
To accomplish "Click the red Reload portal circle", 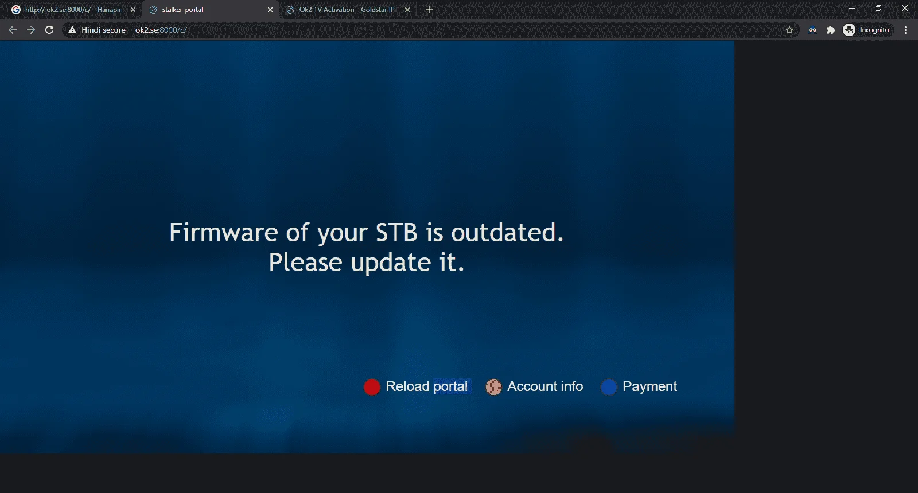I will coord(372,387).
